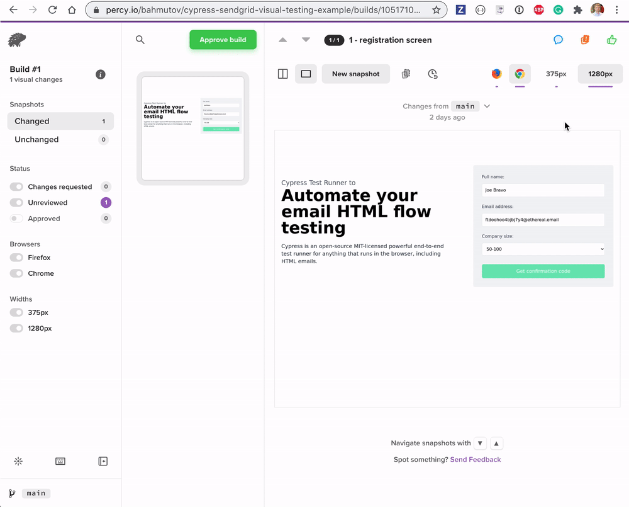Open Chrome three-dot menu
Image resolution: width=629 pixels, height=507 pixels.
616,9
